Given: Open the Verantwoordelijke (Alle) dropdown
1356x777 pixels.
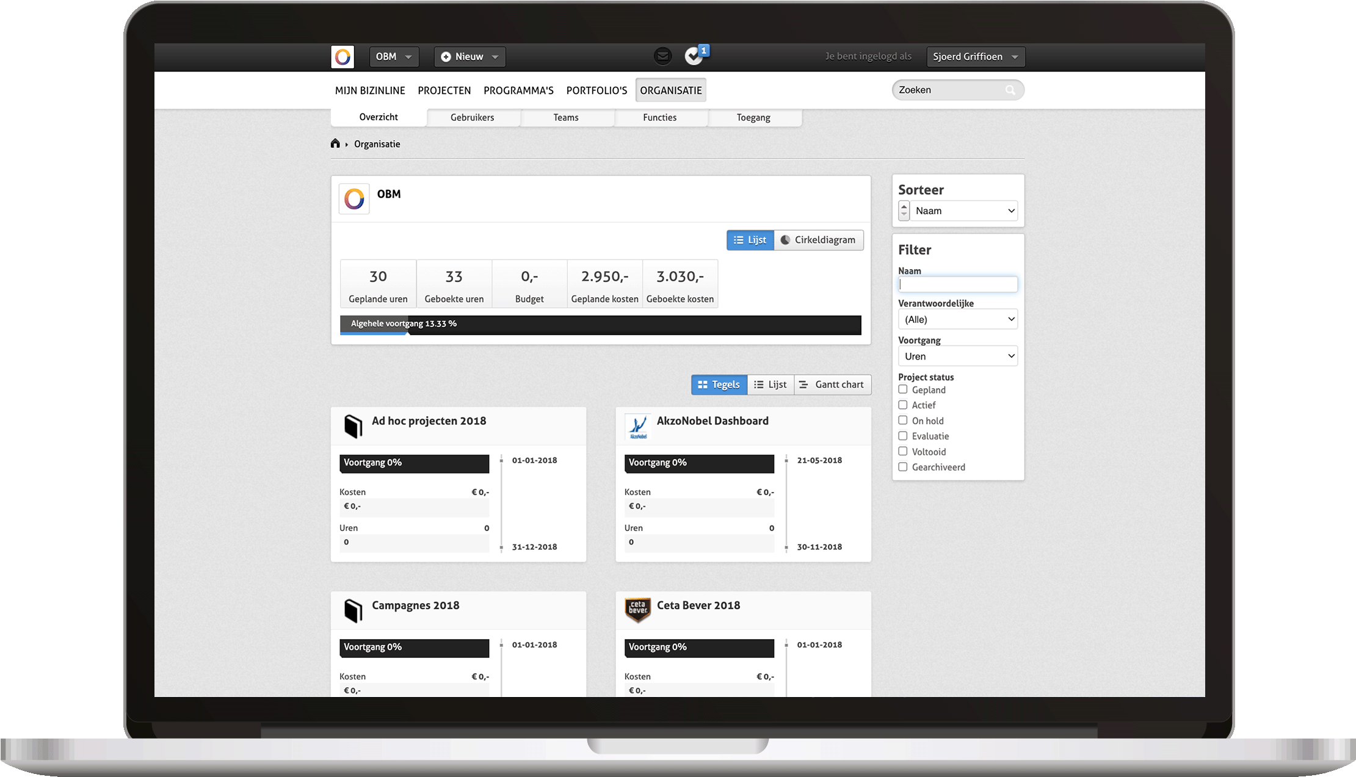Looking at the screenshot, I should coord(958,319).
